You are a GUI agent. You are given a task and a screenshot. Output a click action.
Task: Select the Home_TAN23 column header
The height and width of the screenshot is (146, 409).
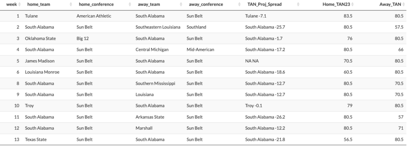pyautogui.click(x=336, y=4)
